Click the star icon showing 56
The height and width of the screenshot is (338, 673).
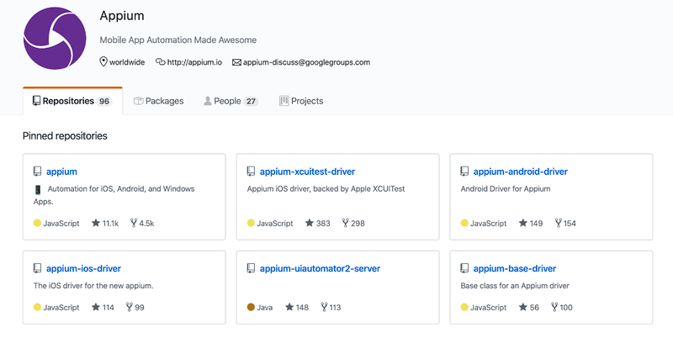click(x=522, y=307)
